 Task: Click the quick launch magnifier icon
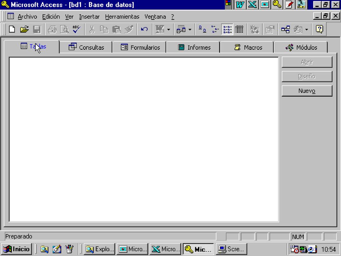pos(44,249)
